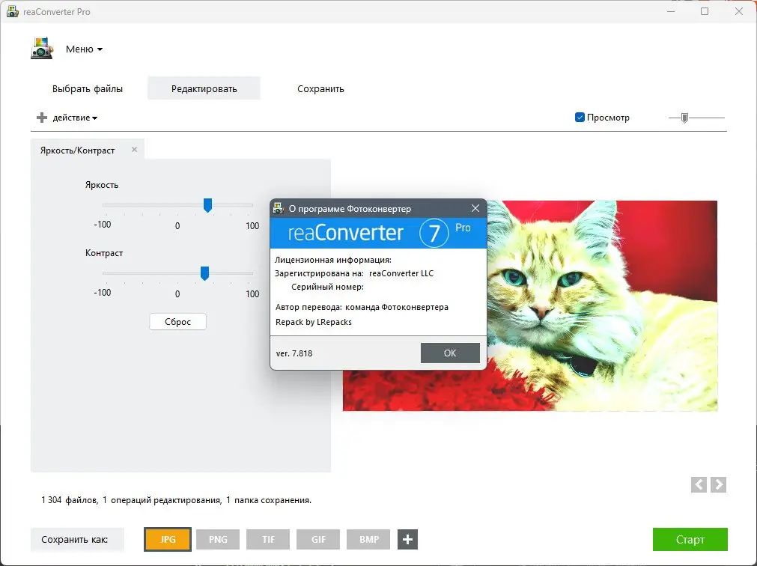Click the about dialog title bar icon
This screenshot has height=566, width=757.
(279, 208)
